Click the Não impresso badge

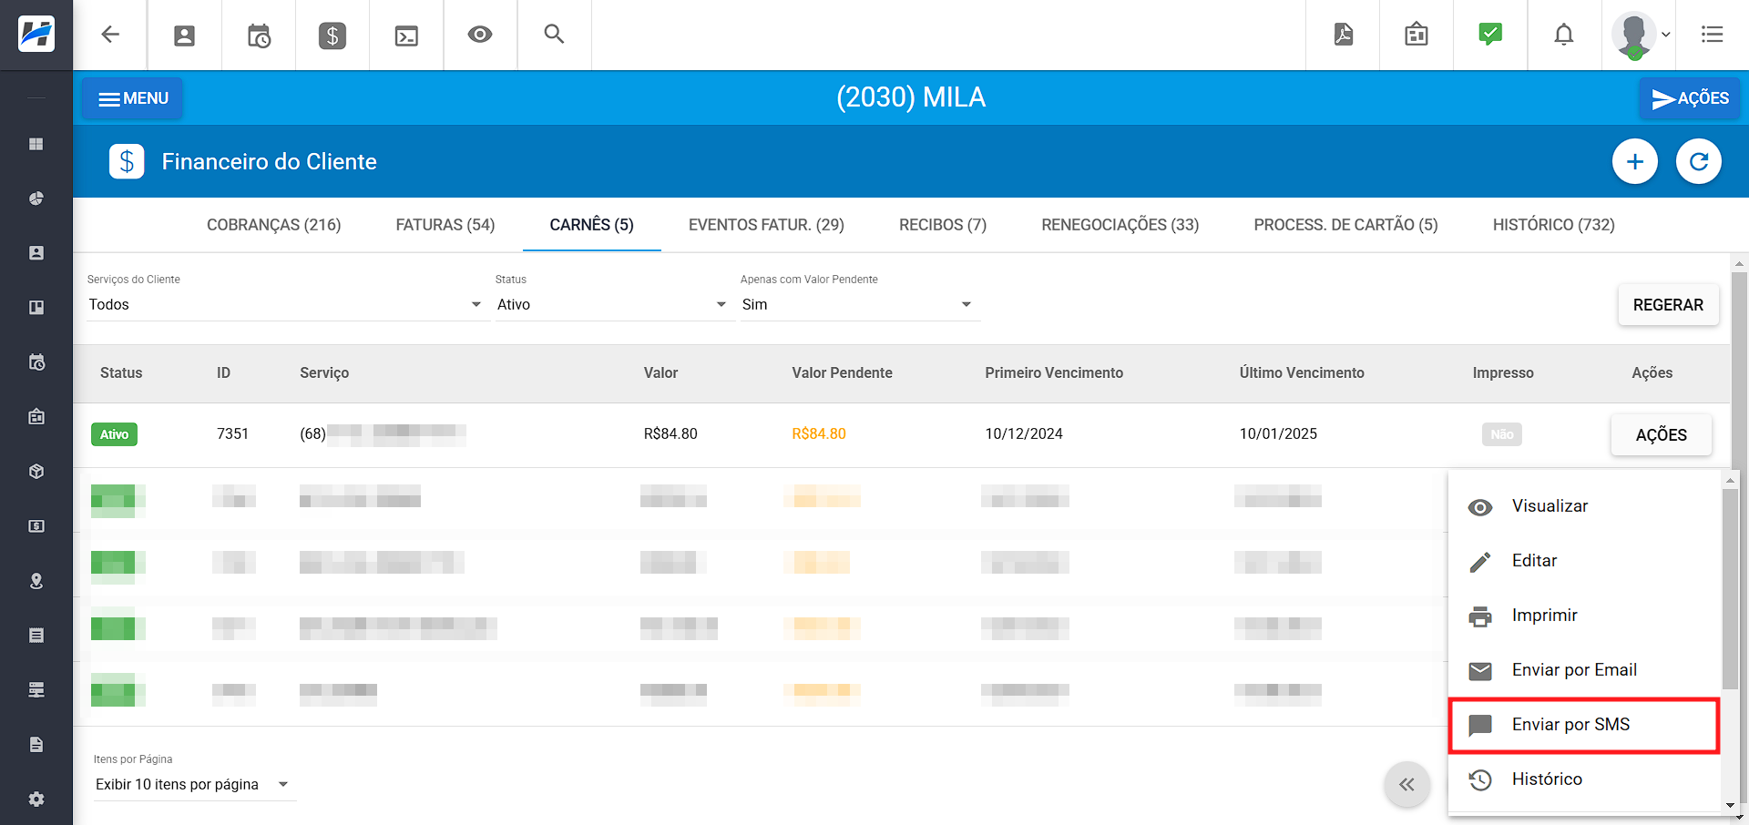pos(1502,434)
